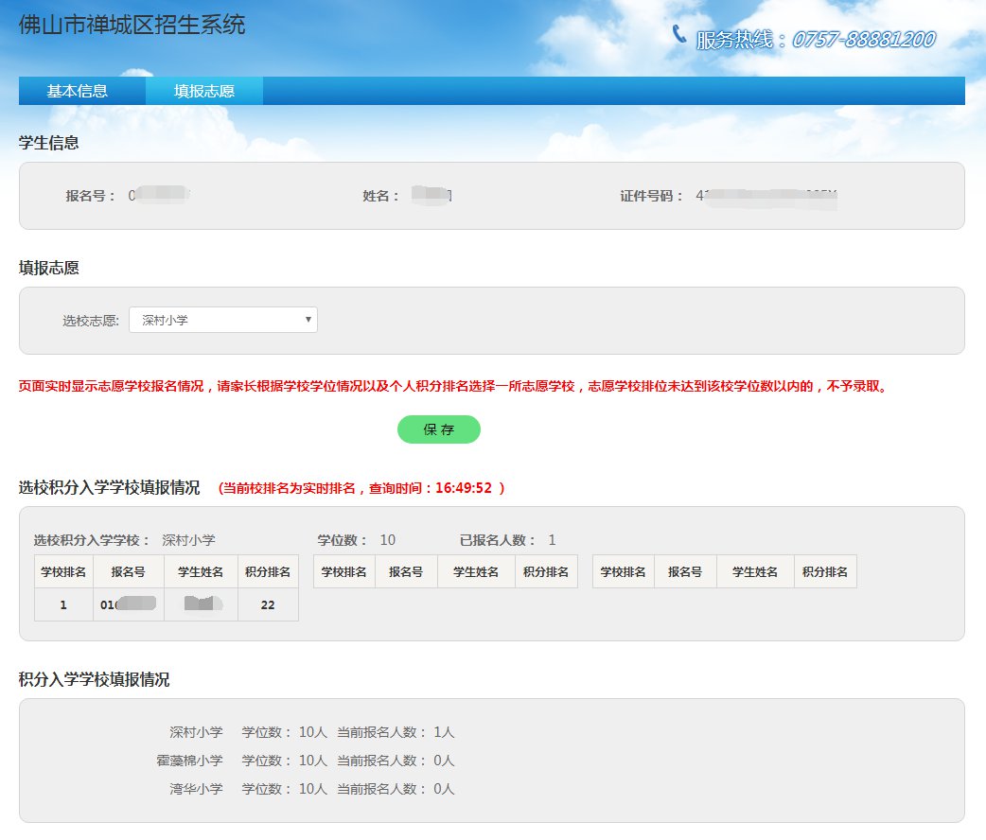Click 报名号 header in the leftmost table
986x840 pixels.
(x=128, y=571)
